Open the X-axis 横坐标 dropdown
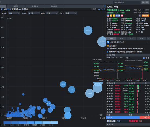150x127 pixels. tap(14, 13)
